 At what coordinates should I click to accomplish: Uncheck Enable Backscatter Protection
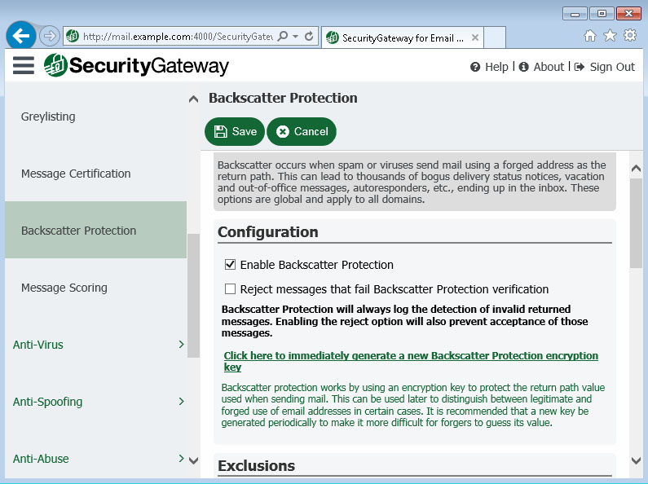tap(230, 264)
